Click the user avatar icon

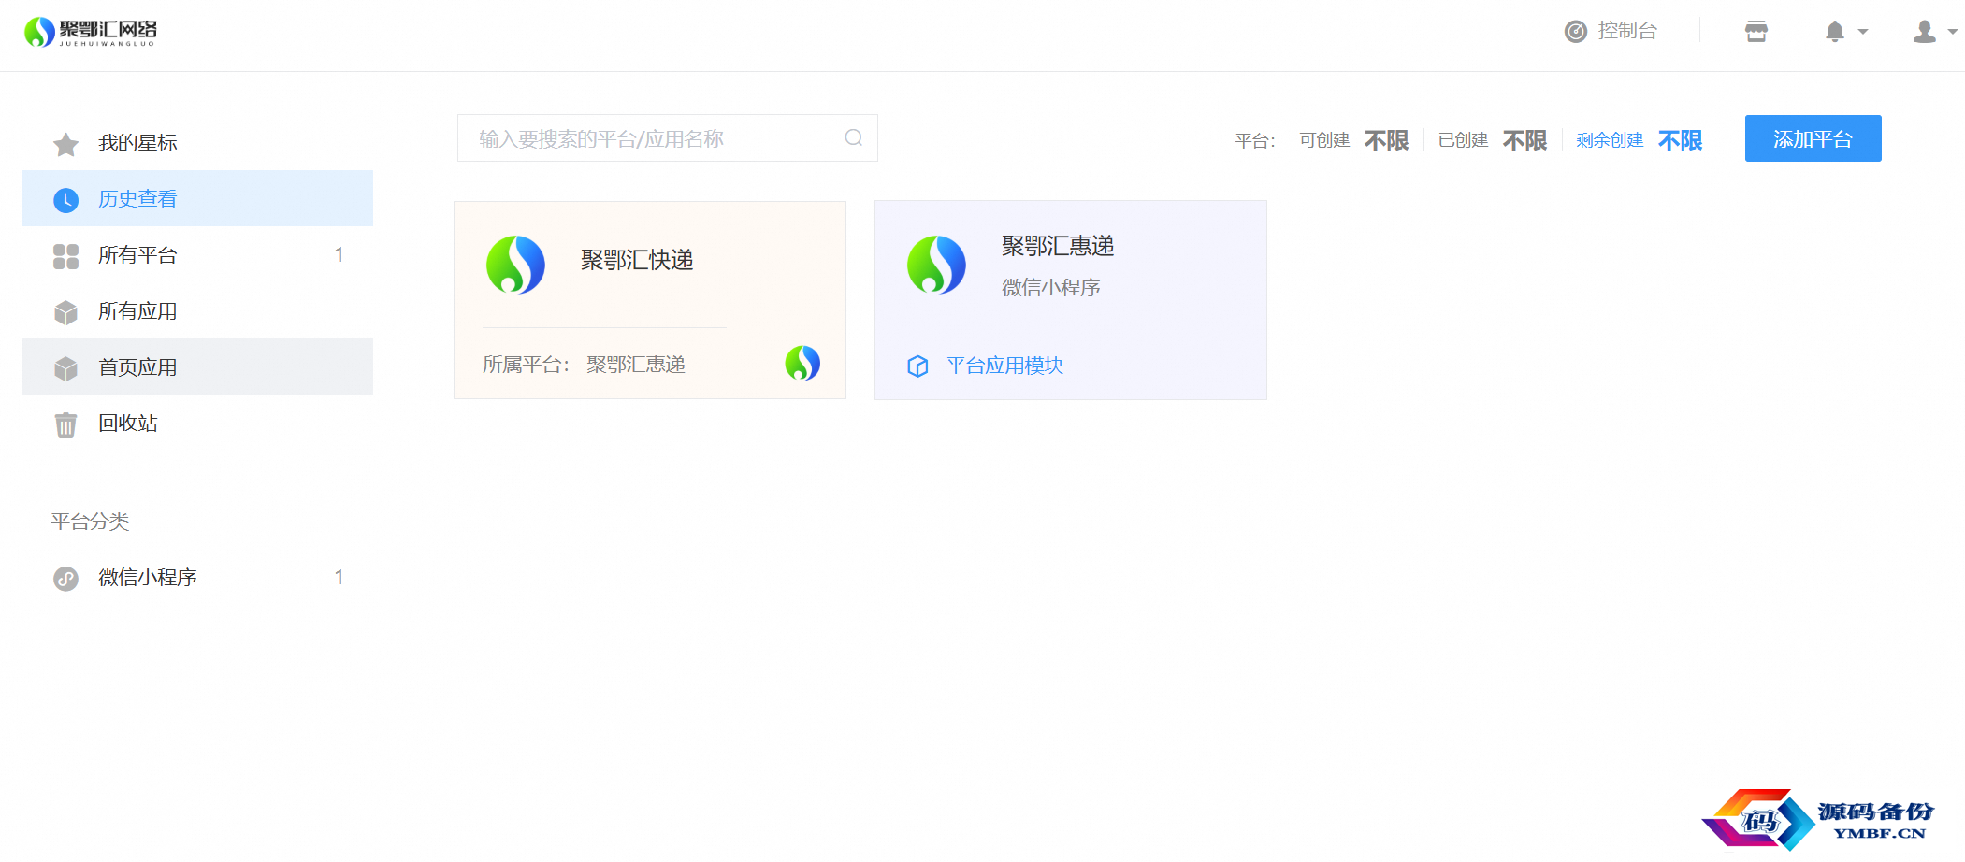point(1925,32)
